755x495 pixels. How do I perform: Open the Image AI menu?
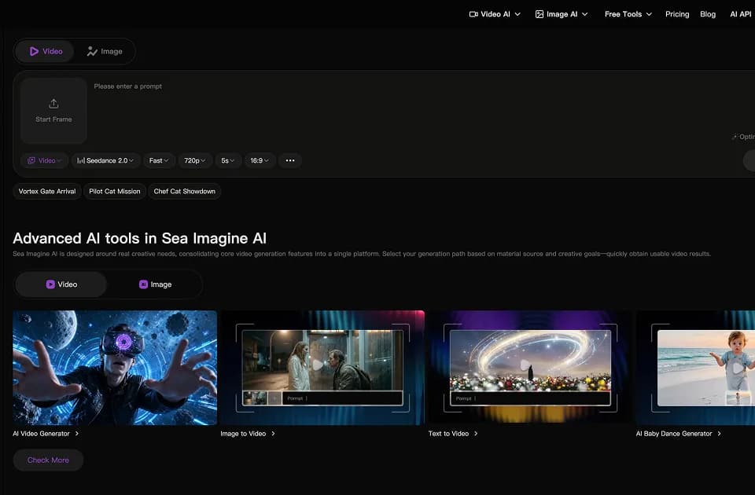[562, 14]
